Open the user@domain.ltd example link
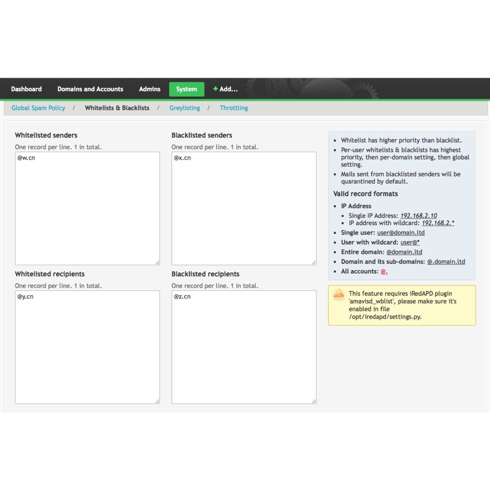490x490 pixels. click(401, 232)
